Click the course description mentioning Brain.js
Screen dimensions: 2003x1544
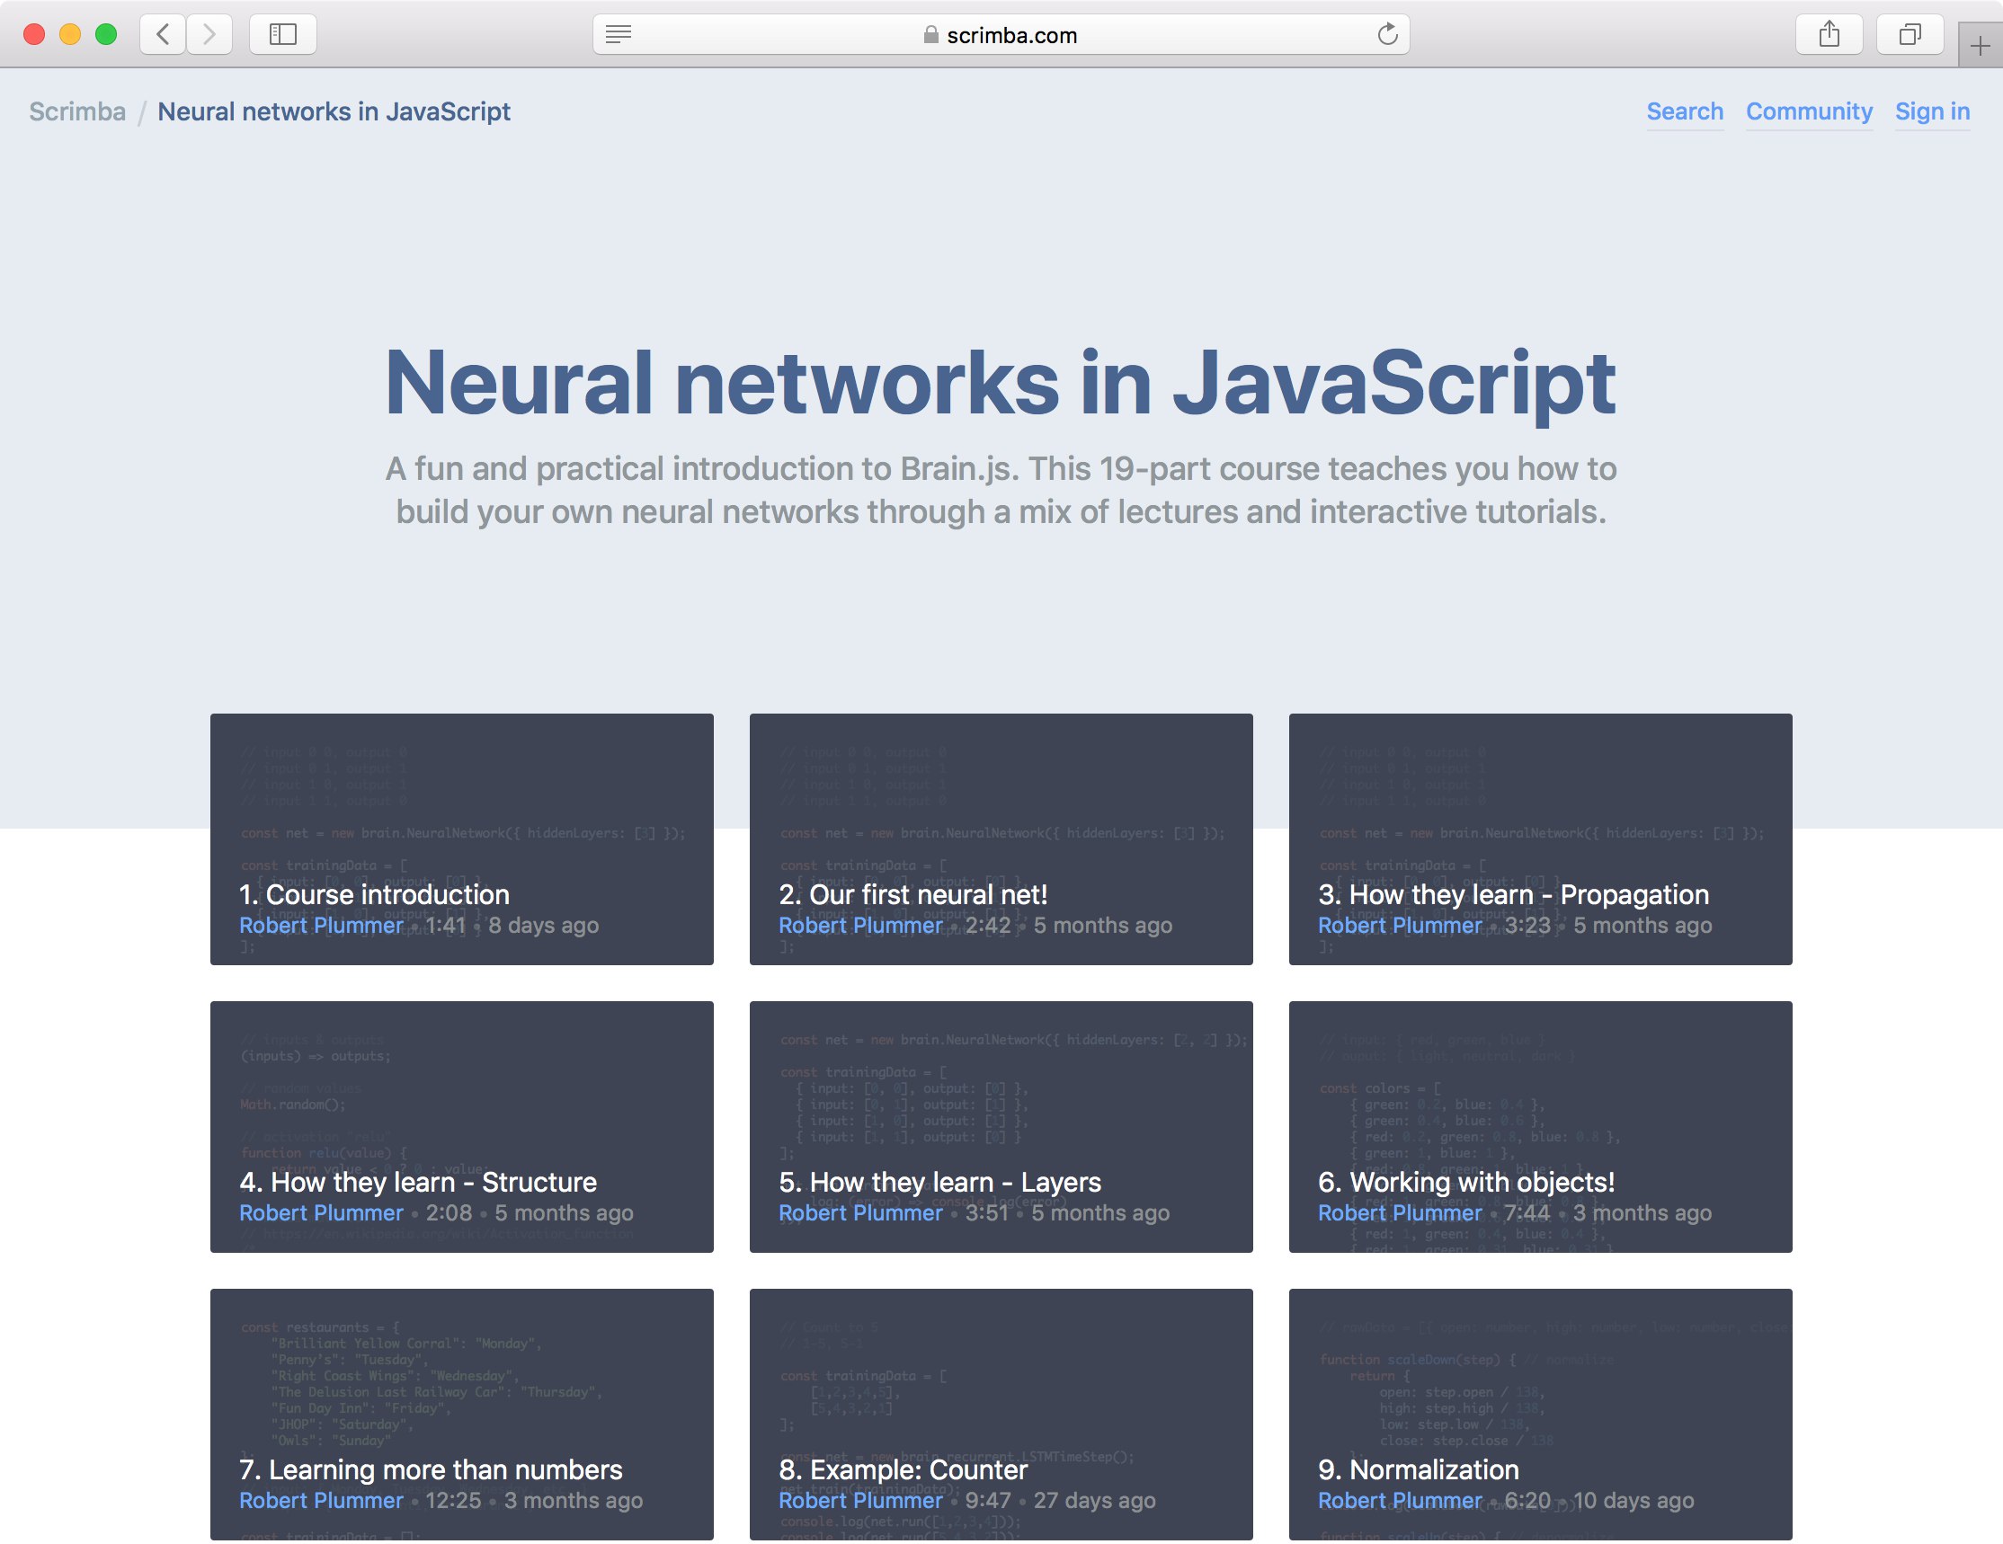coord(1001,490)
